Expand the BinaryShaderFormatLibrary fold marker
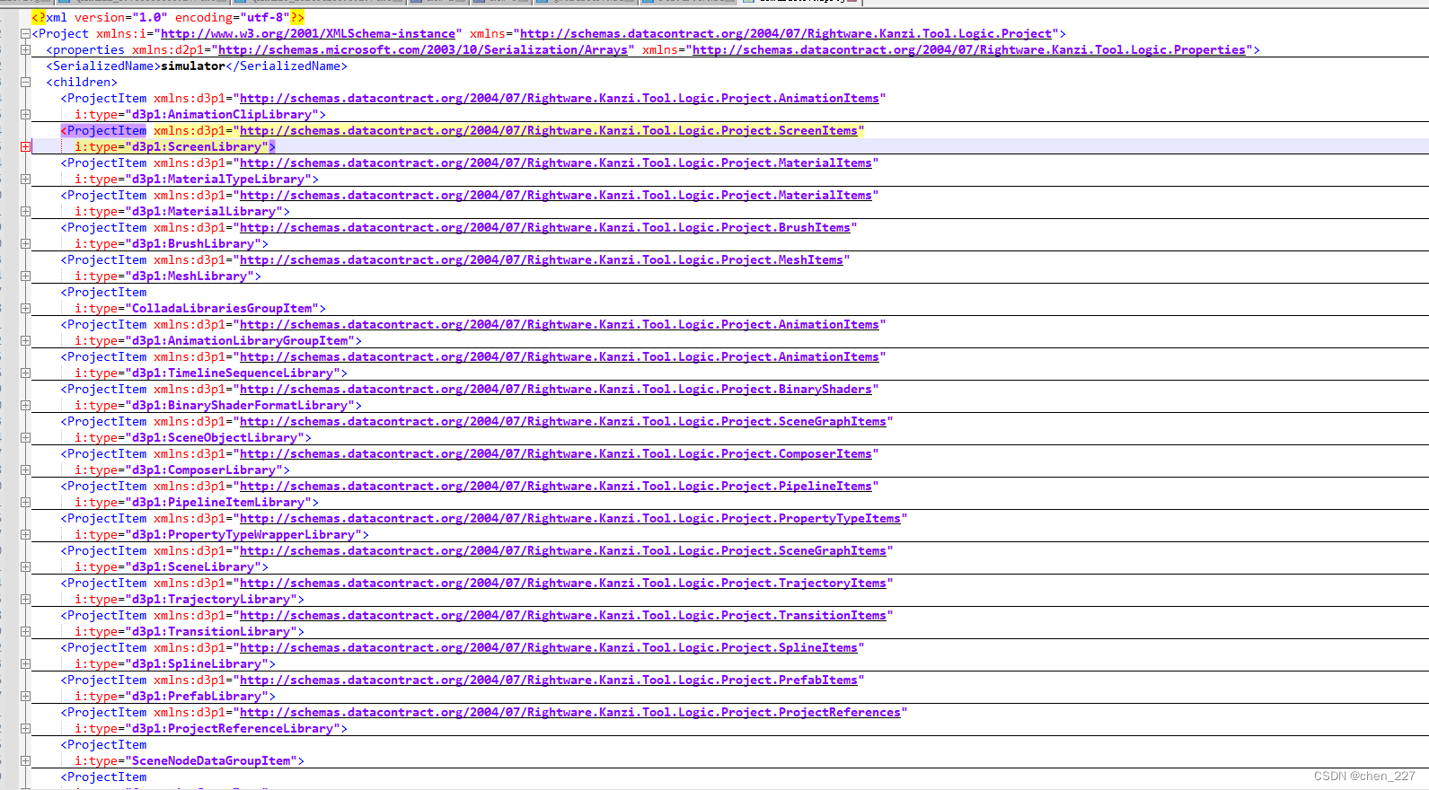The height and width of the screenshot is (790, 1429). point(25,406)
